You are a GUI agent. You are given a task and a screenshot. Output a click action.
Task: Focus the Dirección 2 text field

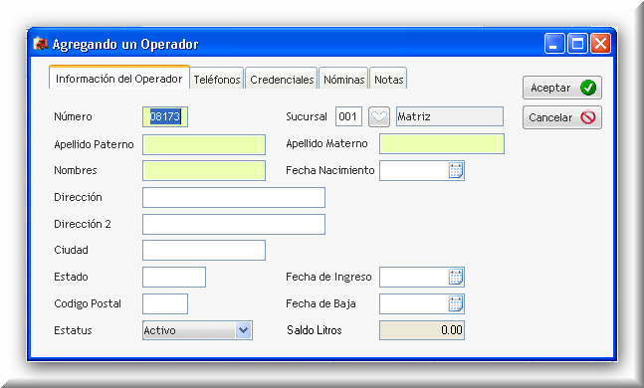click(x=234, y=224)
